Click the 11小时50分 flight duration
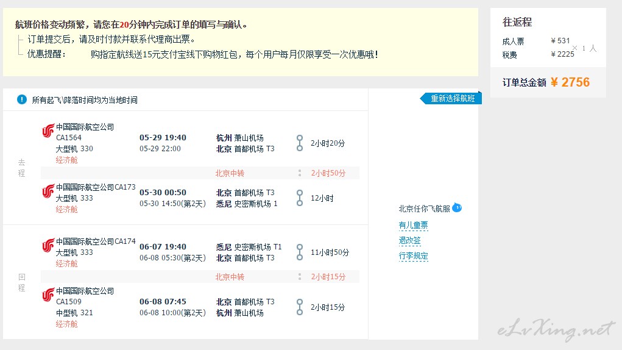This screenshot has width=622, height=350. tap(330, 252)
